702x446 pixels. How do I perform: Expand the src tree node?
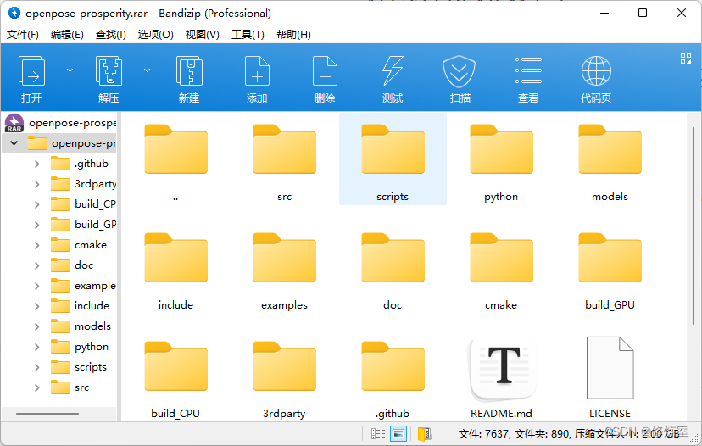[36, 387]
